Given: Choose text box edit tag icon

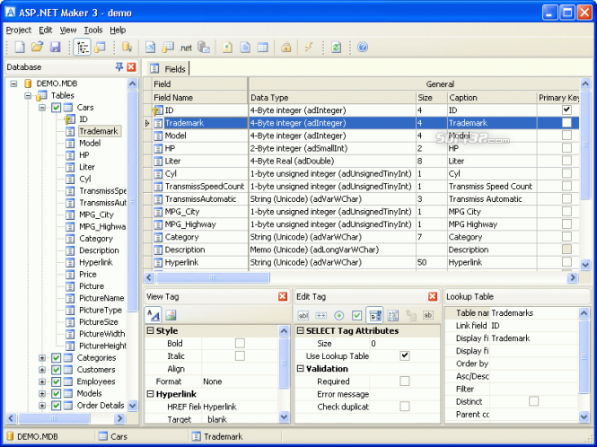Looking at the screenshot, I should (x=303, y=315).
